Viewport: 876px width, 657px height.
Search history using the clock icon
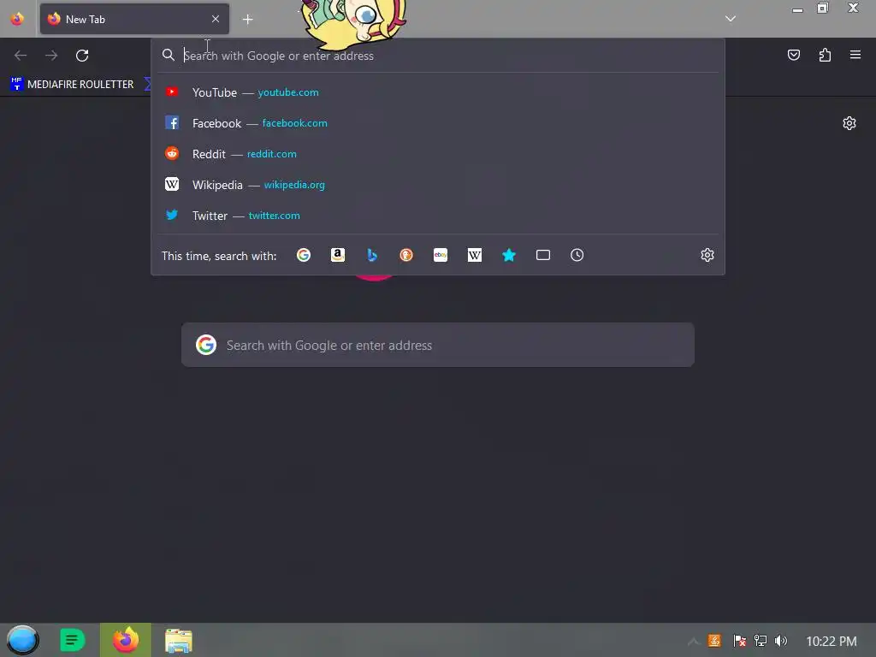pyautogui.click(x=577, y=255)
